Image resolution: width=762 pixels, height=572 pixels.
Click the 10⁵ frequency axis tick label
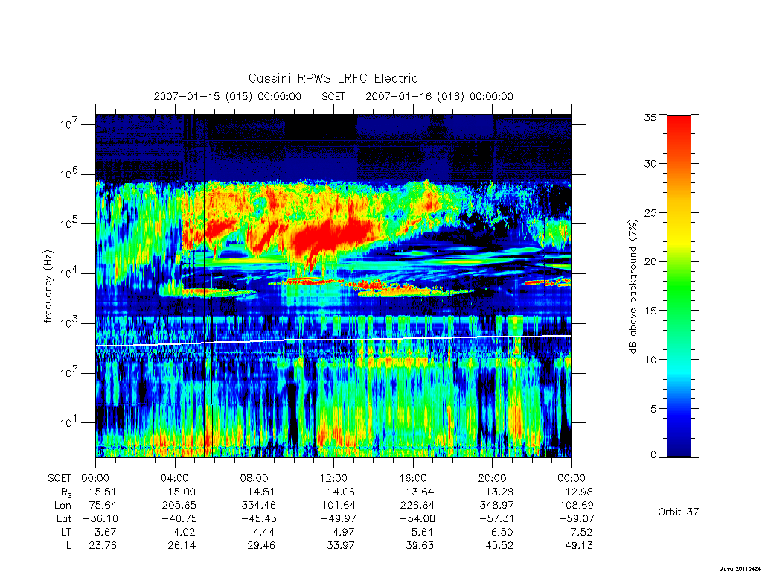click(x=70, y=223)
